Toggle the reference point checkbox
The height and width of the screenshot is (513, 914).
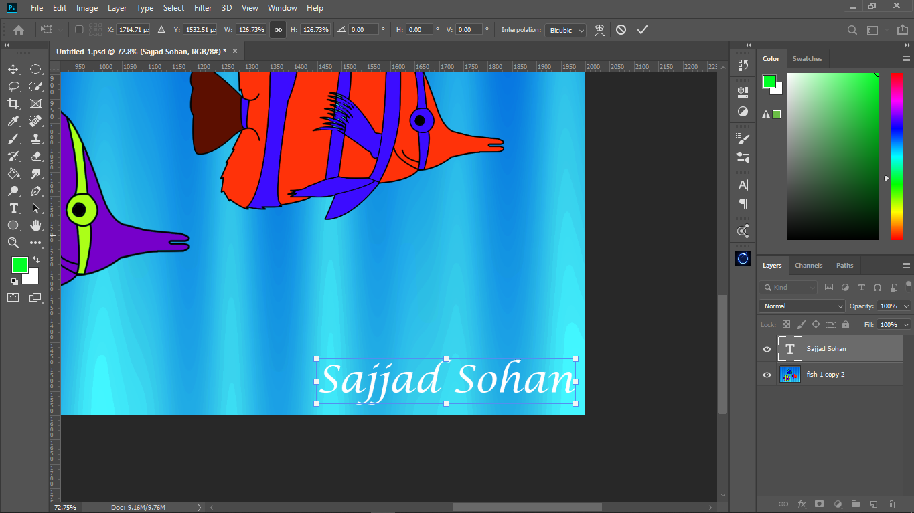(79, 29)
